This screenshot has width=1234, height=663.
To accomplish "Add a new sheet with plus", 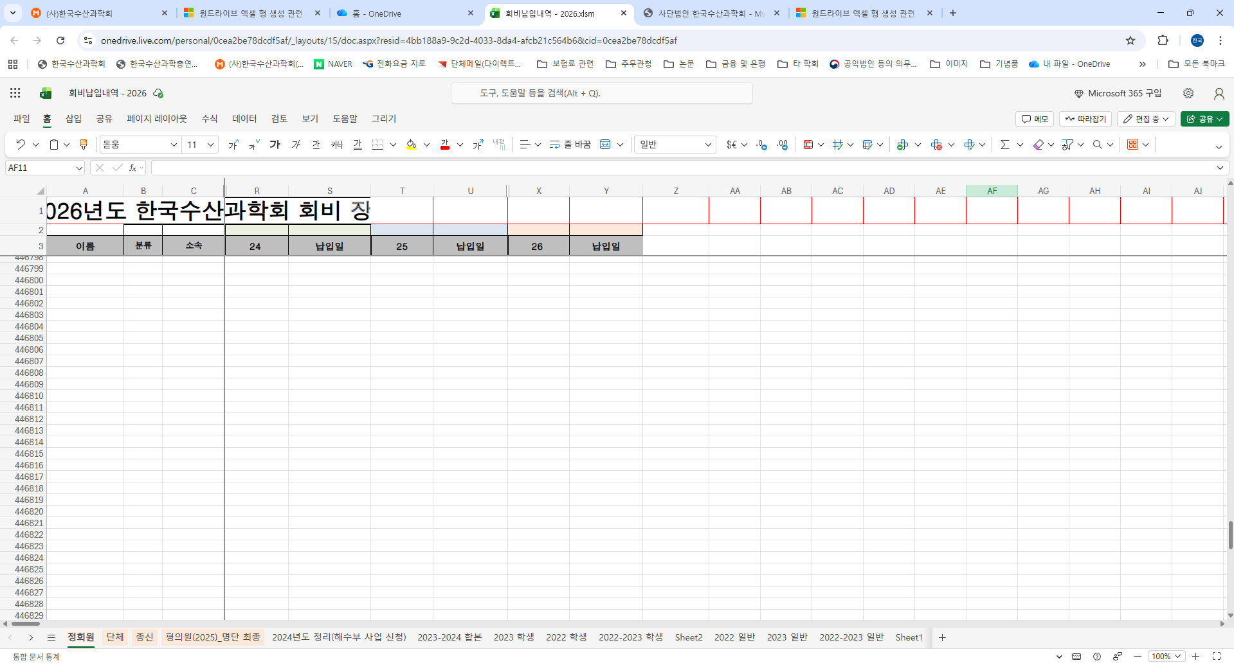I will [x=942, y=637].
